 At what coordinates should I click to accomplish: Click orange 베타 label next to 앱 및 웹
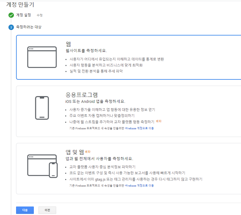click(88, 152)
